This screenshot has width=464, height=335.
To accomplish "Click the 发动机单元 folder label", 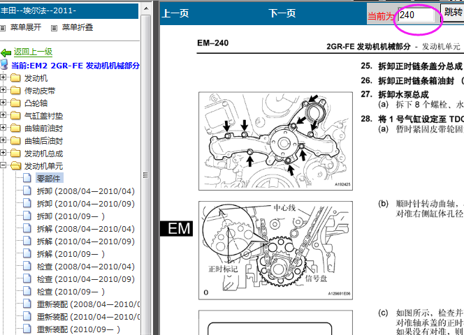I will [x=43, y=166].
